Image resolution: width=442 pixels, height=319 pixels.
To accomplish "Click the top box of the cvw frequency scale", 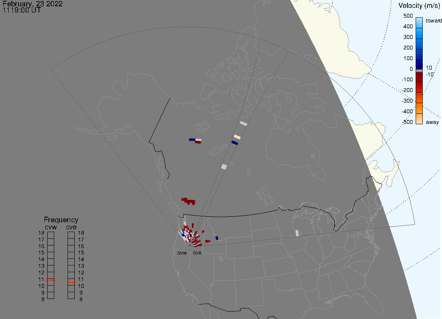I will coord(51,235).
